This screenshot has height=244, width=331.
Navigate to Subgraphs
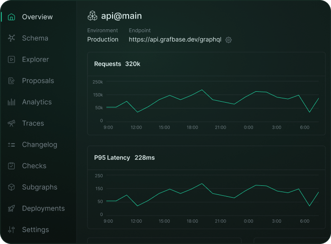coord(40,187)
